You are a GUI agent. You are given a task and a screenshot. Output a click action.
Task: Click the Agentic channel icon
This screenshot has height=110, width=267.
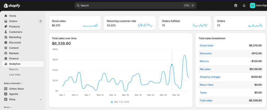coord(6,94)
